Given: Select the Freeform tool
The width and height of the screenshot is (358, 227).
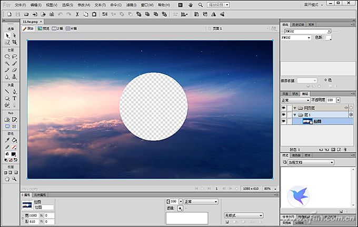Looking at the screenshot, I should 7,105.
